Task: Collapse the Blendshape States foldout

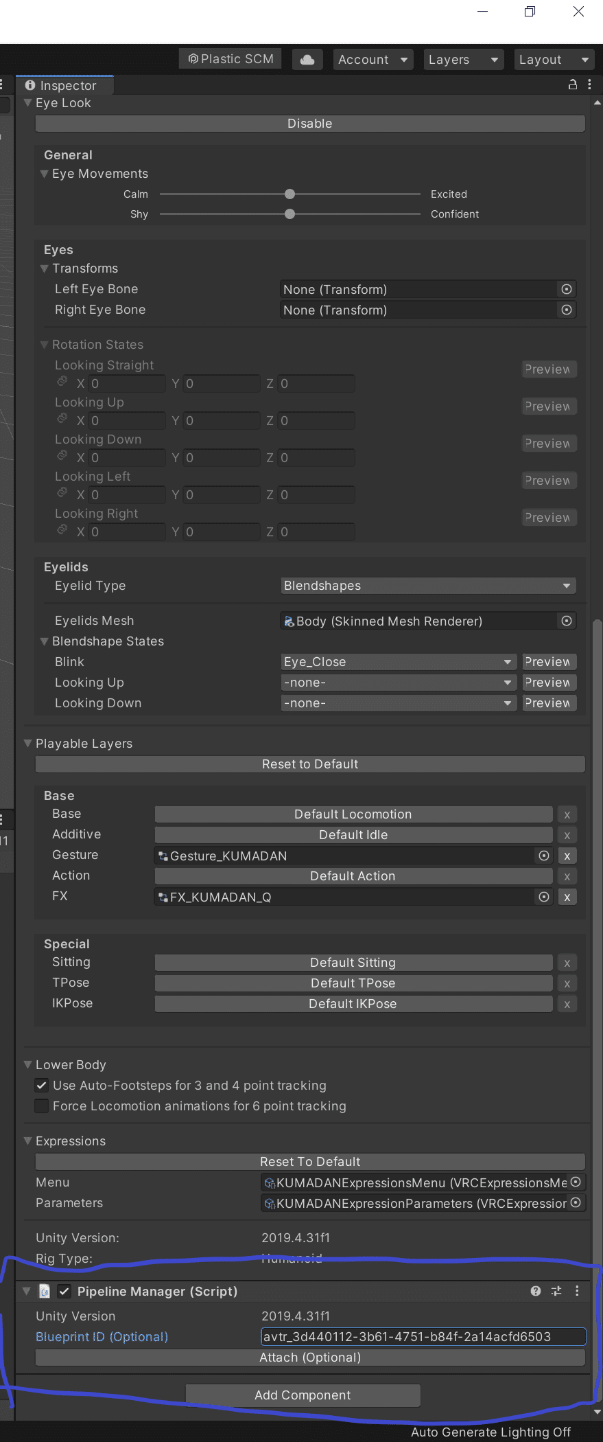Action: [45, 641]
